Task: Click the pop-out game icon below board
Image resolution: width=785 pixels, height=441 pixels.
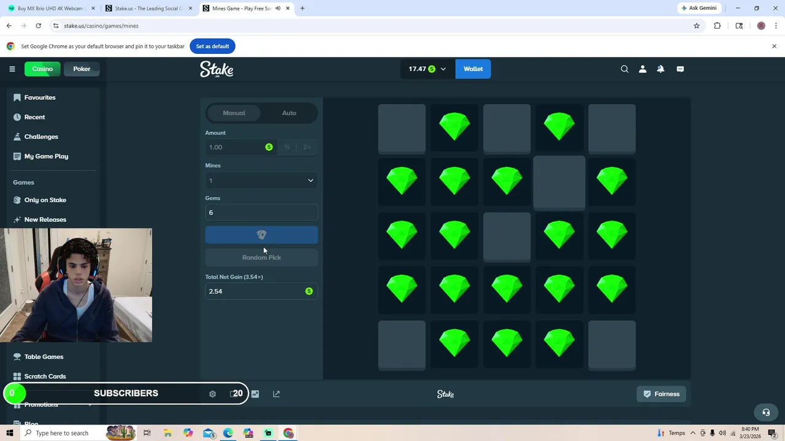Action: tap(276, 394)
